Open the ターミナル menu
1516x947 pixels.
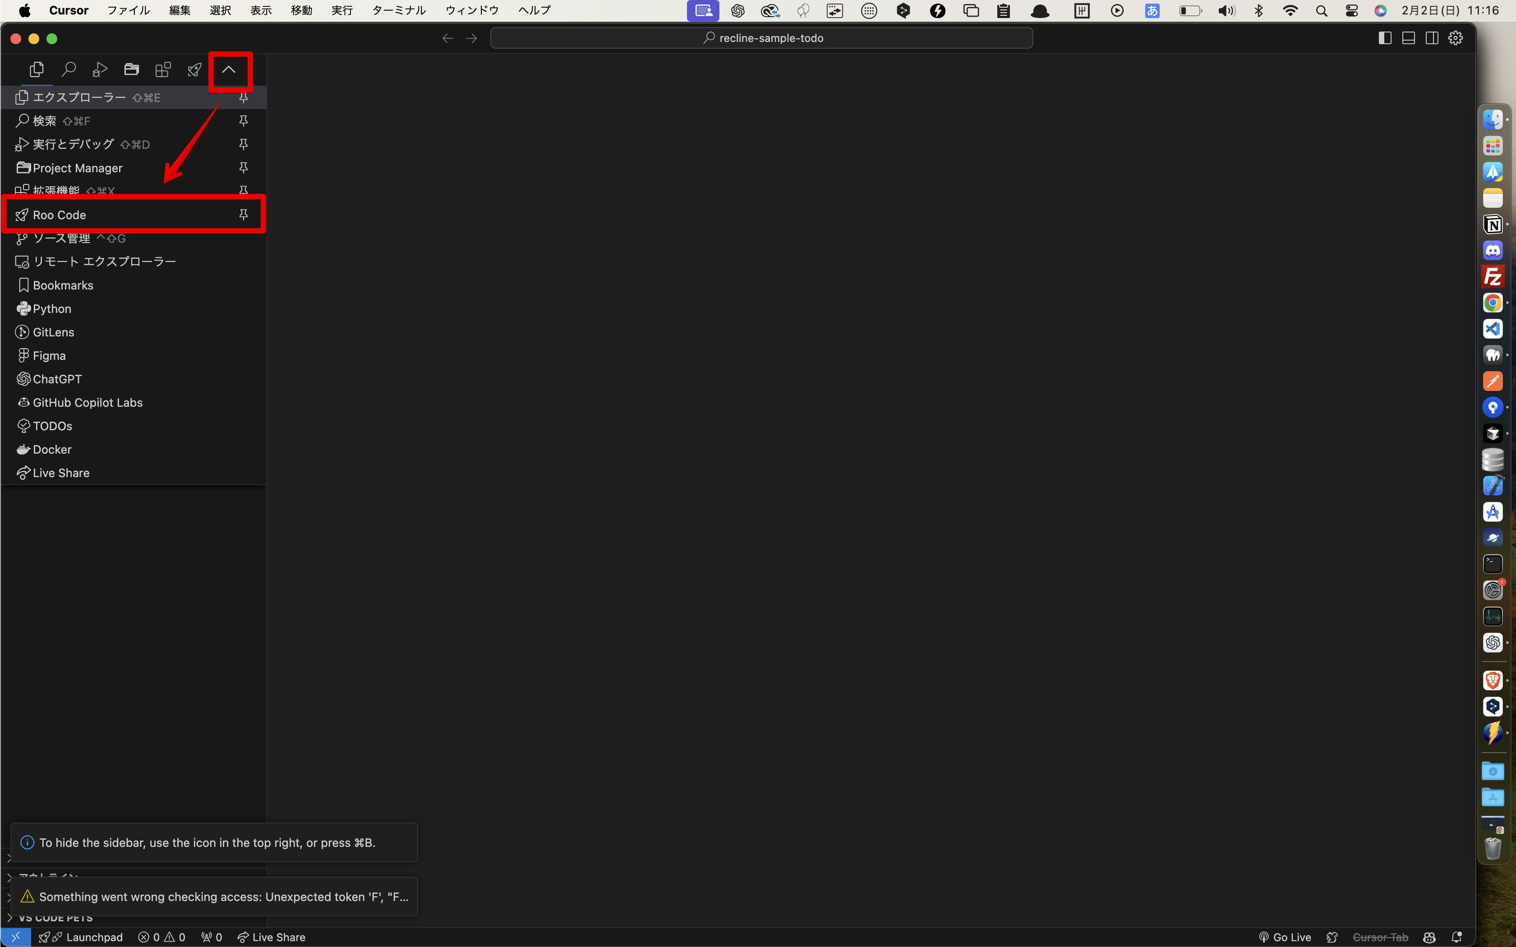tap(399, 10)
